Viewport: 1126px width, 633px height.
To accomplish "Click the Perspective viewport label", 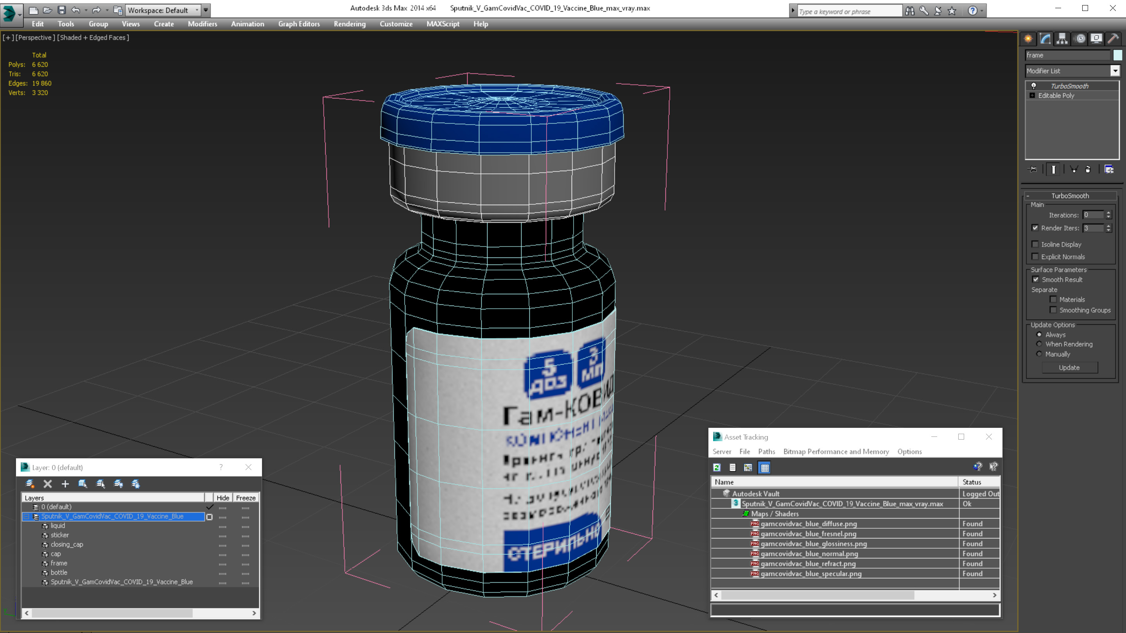I will click(x=36, y=38).
